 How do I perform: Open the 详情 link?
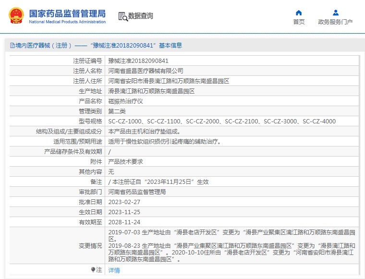[114, 270]
